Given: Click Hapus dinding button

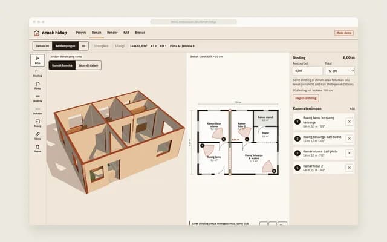Looking at the screenshot, I should pyautogui.click(x=306, y=98).
